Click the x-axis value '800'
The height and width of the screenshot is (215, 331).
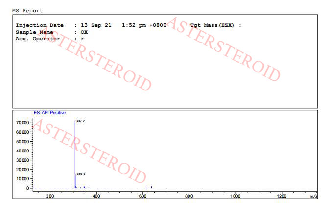(189, 196)
